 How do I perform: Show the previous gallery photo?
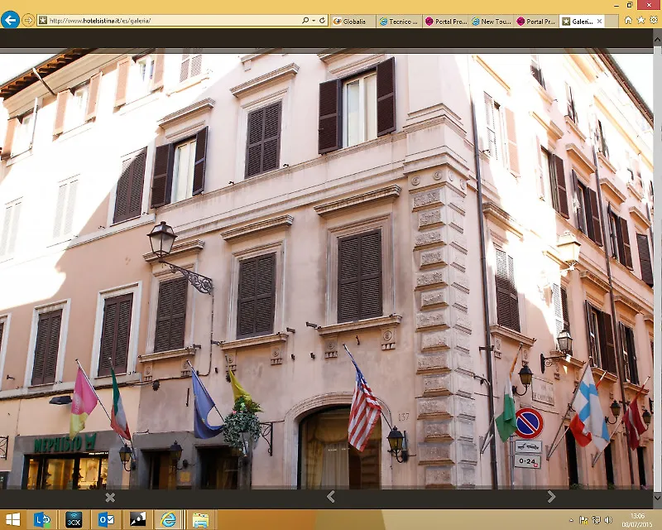coord(331,497)
